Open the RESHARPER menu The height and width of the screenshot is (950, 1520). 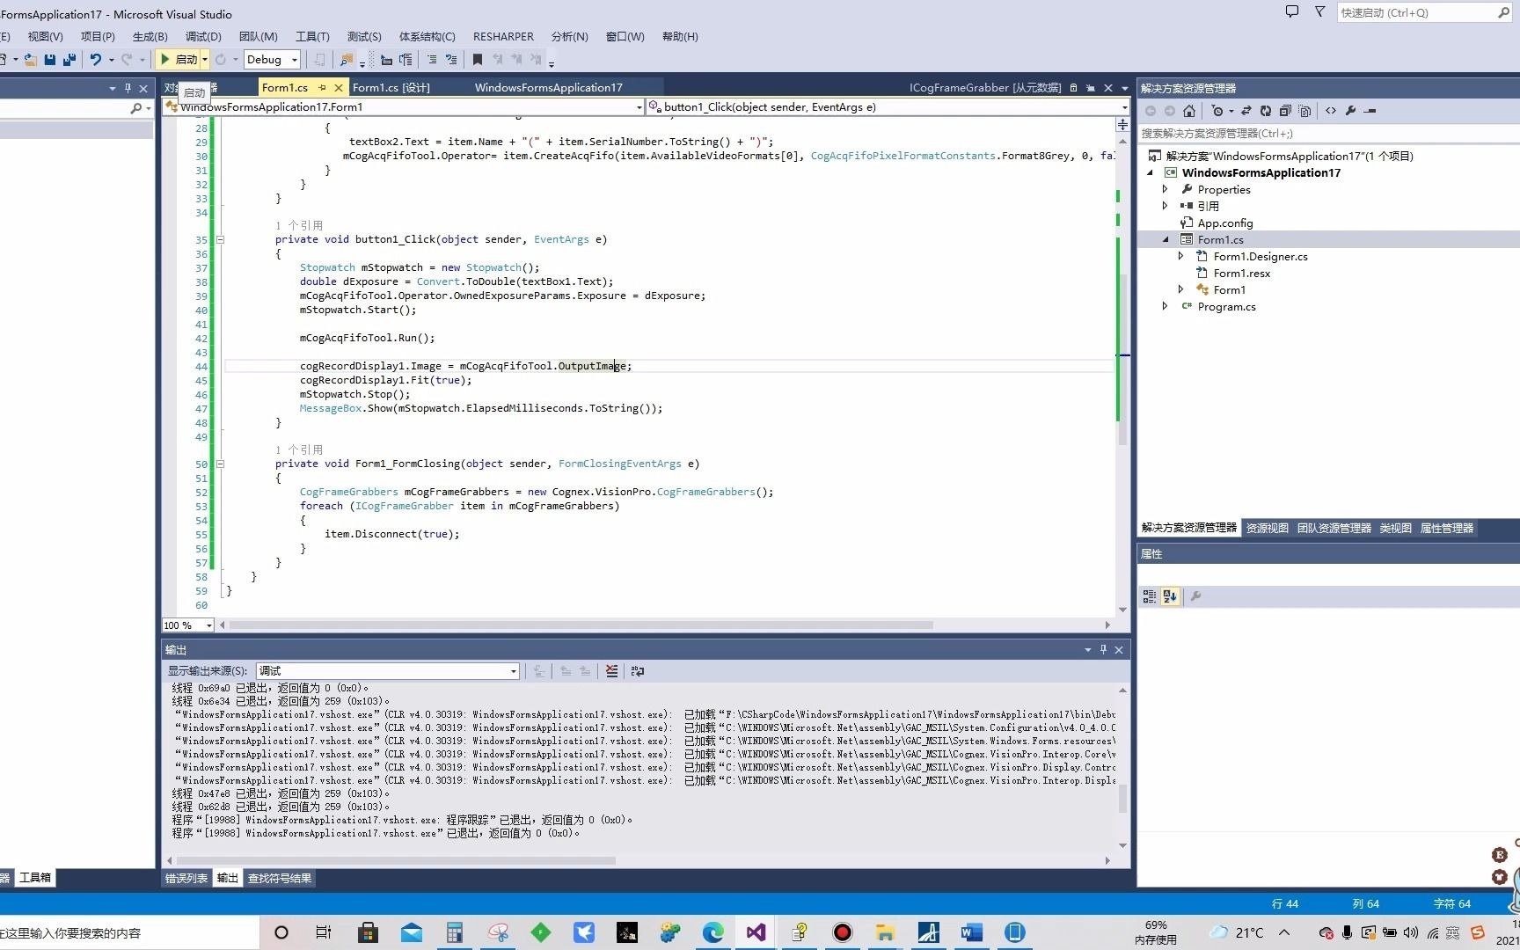503,36
